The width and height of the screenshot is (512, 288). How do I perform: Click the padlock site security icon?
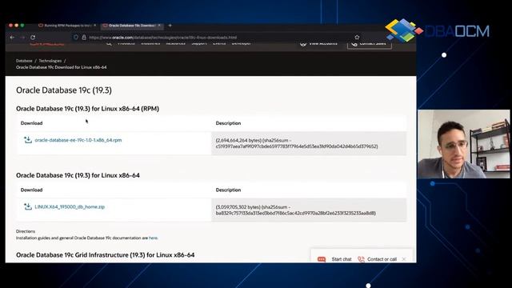coord(84,38)
